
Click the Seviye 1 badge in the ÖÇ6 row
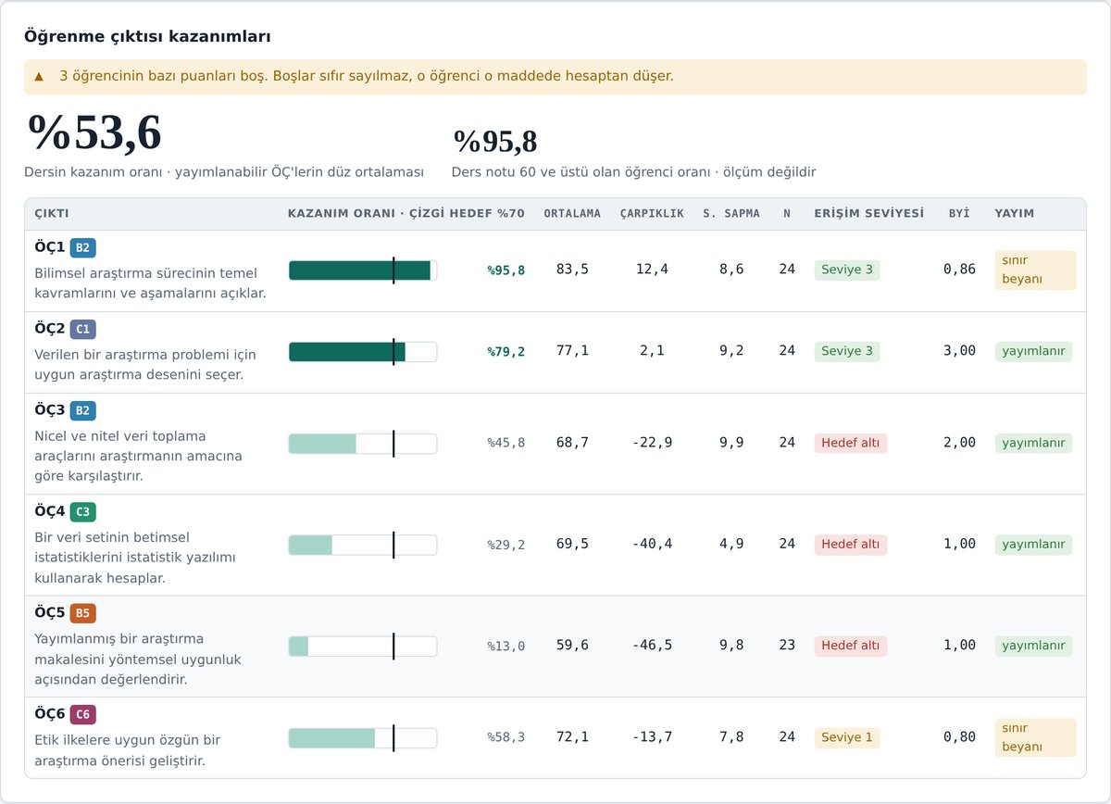[x=847, y=738]
